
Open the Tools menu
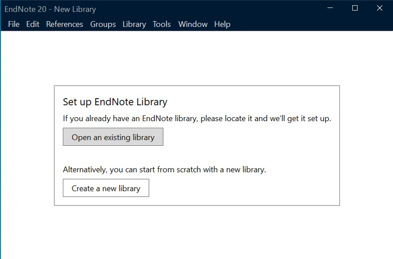[x=162, y=24]
